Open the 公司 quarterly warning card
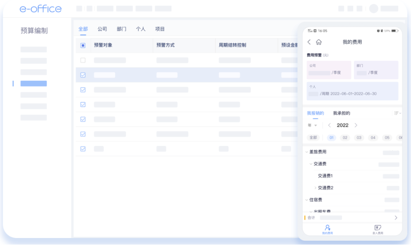 (329, 70)
